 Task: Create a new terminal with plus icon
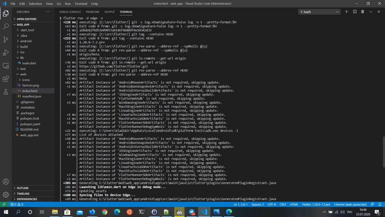(346, 12)
